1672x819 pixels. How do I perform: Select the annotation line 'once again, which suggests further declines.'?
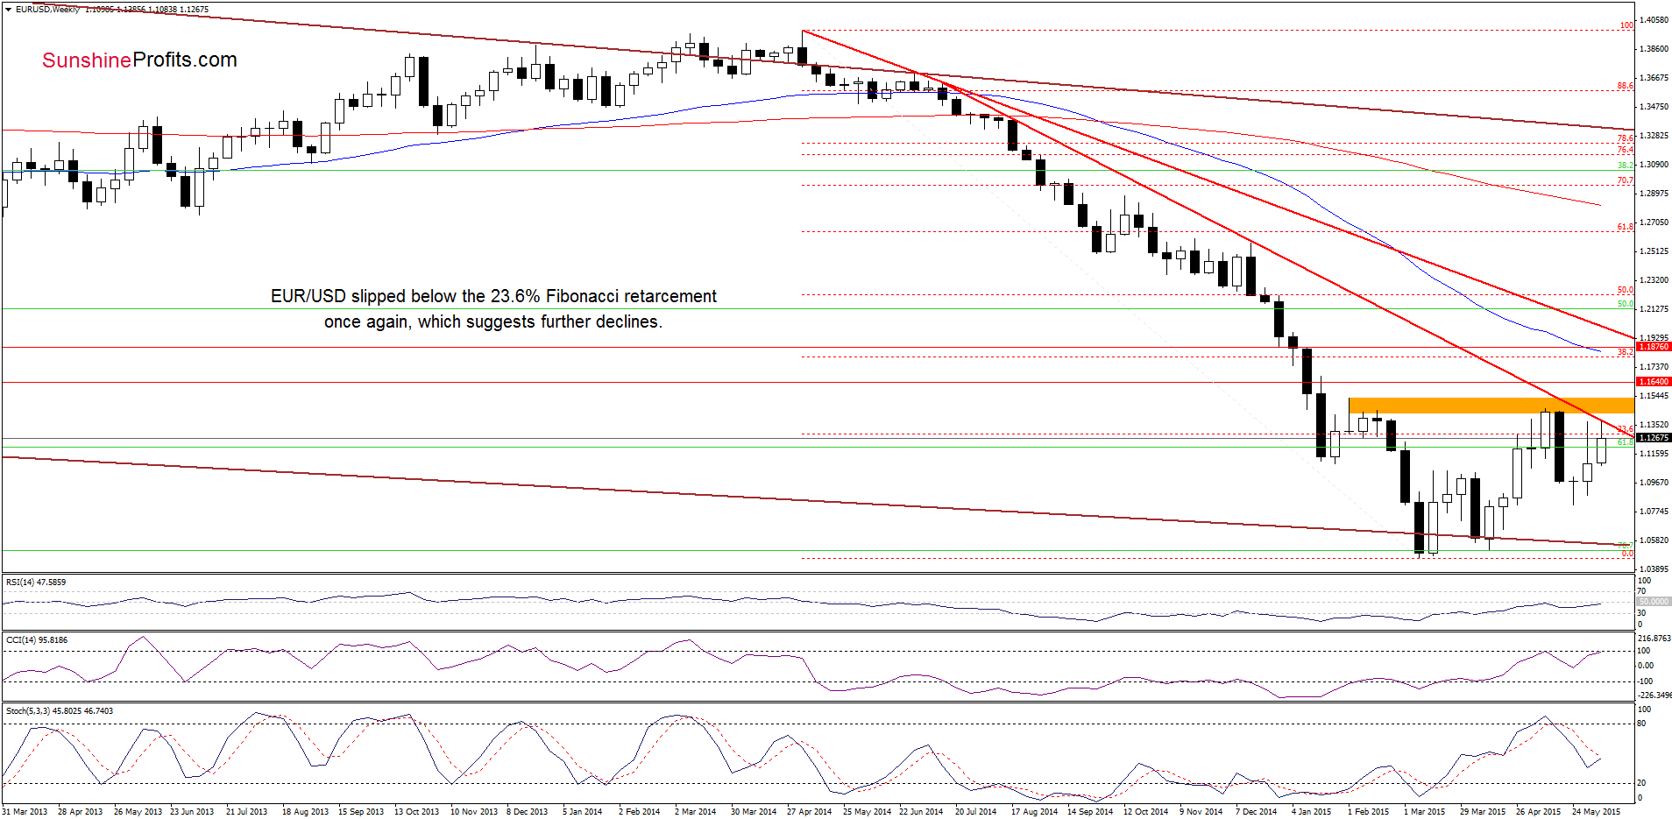(x=493, y=321)
